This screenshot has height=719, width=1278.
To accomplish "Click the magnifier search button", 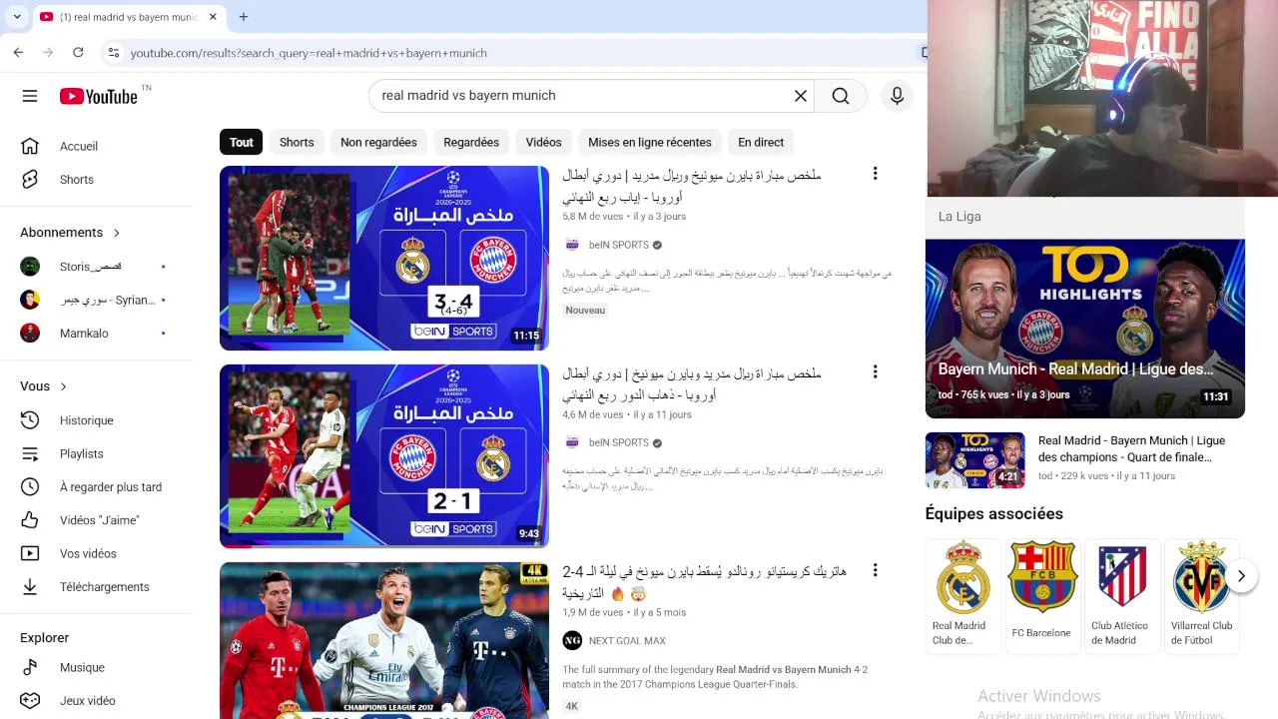I will tap(841, 96).
